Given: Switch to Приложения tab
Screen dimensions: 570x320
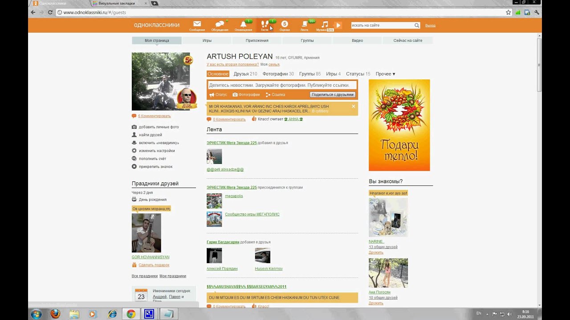Looking at the screenshot, I should pyautogui.click(x=257, y=40).
